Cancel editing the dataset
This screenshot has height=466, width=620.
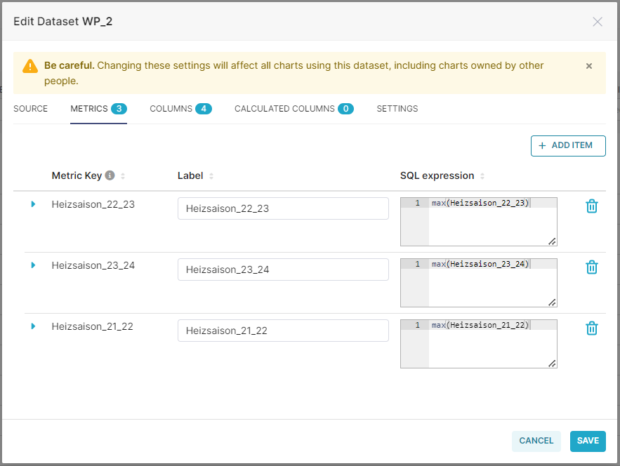536,441
